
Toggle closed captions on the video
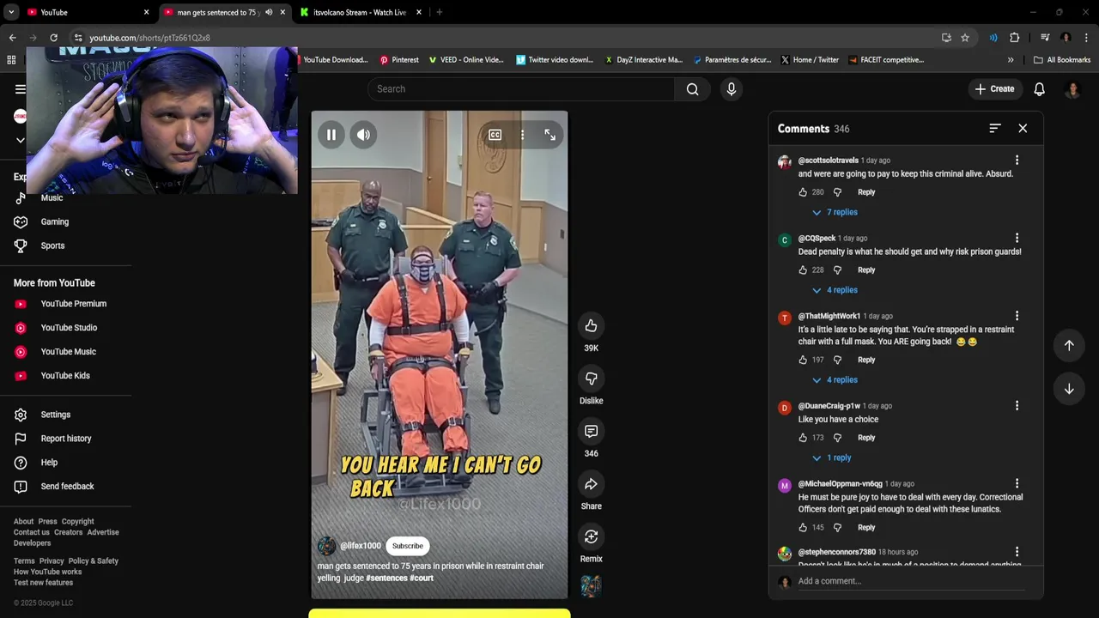pyautogui.click(x=495, y=135)
